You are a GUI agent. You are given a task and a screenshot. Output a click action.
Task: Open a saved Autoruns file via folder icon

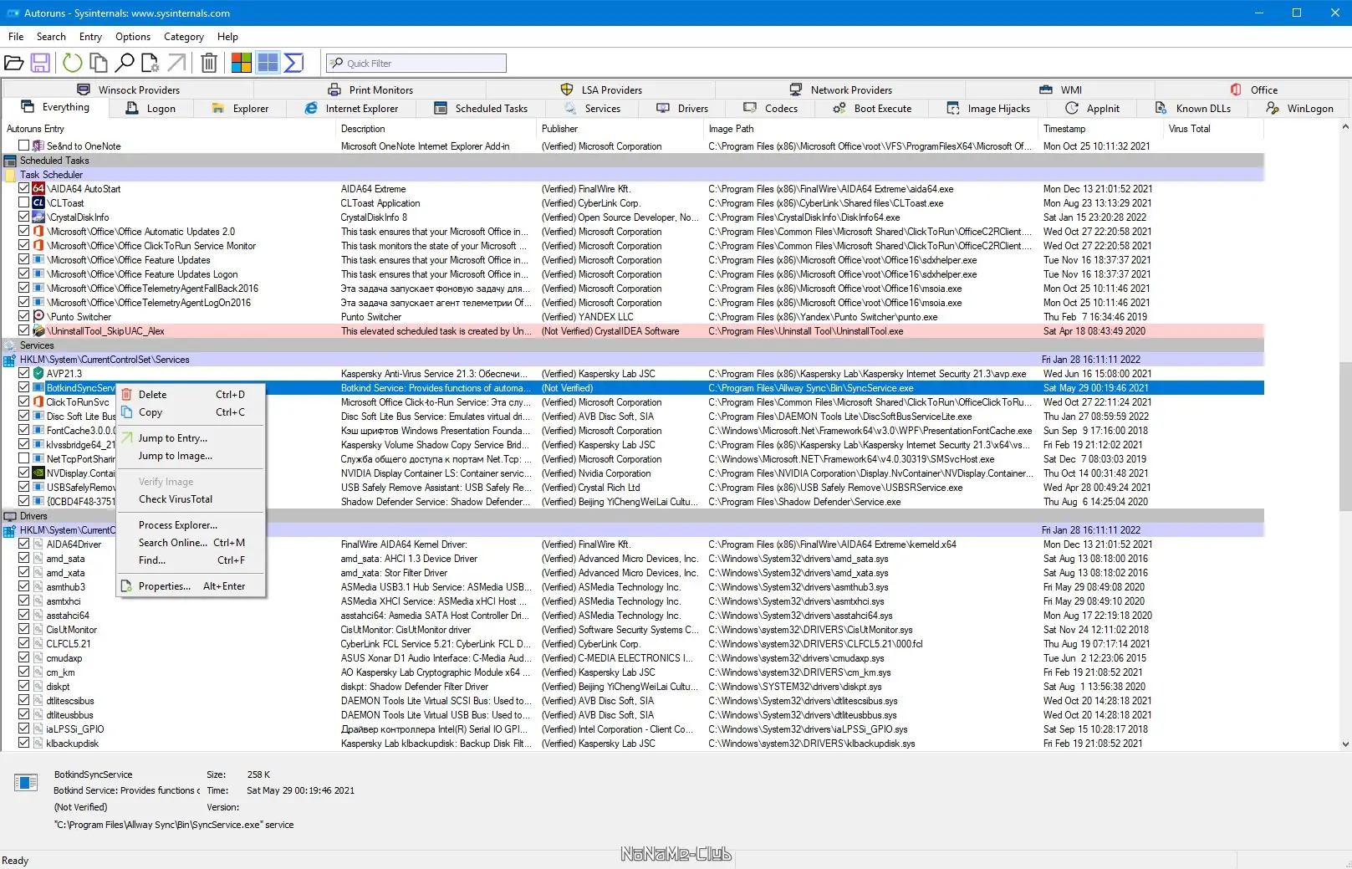click(x=14, y=63)
